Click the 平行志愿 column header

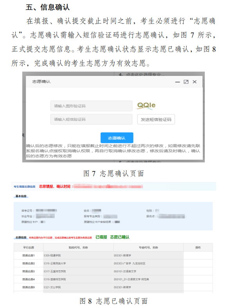point(29,247)
